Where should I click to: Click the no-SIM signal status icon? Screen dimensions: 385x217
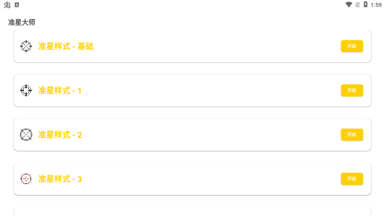[357, 5]
